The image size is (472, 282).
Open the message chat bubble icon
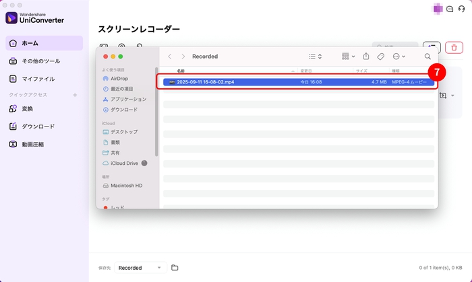click(450, 9)
